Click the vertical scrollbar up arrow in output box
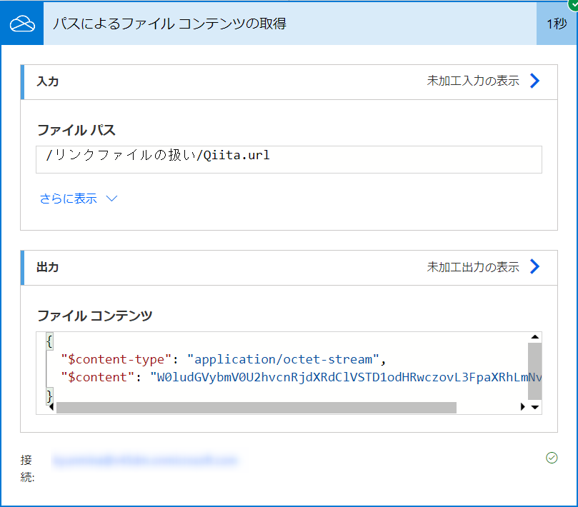Image resolution: width=578 pixels, height=507 pixels. (x=535, y=337)
